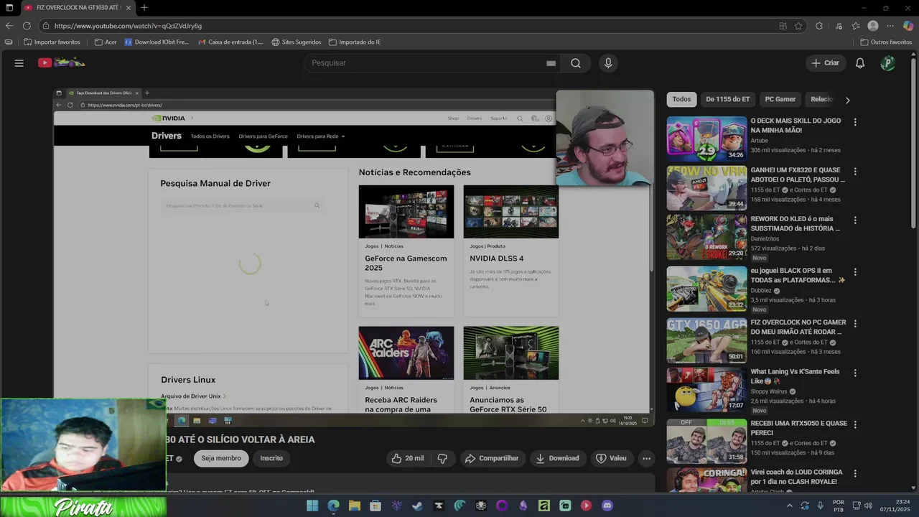The width and height of the screenshot is (919, 517).
Task: Open the 'O DECK MAIS SKILL DO JOGO' thumbnail
Action: (706, 139)
